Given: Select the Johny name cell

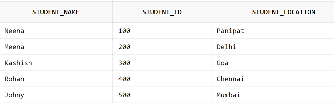Looking at the screenshot, I should pos(56,95).
